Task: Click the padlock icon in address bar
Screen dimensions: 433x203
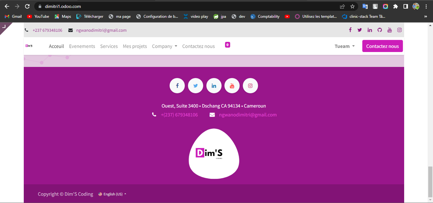Action: pyautogui.click(x=40, y=6)
